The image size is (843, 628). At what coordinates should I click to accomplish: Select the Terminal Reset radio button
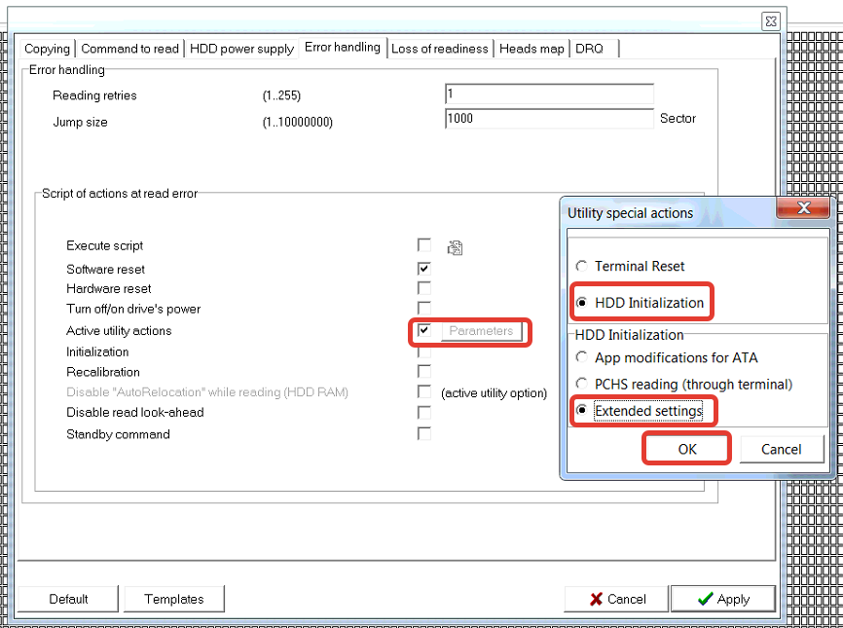coord(582,266)
